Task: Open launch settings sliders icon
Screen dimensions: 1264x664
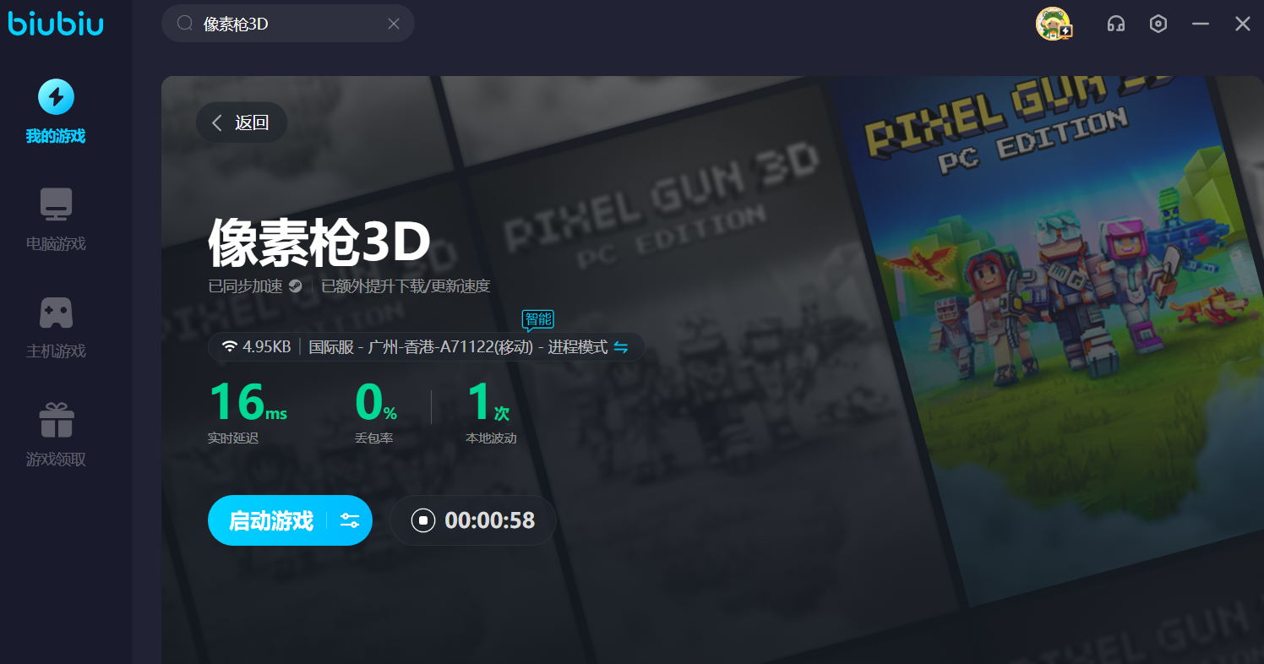Action: click(350, 520)
